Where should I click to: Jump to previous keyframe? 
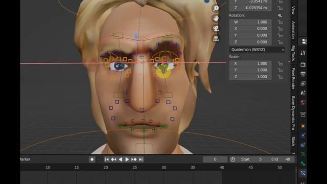click(x=113, y=159)
